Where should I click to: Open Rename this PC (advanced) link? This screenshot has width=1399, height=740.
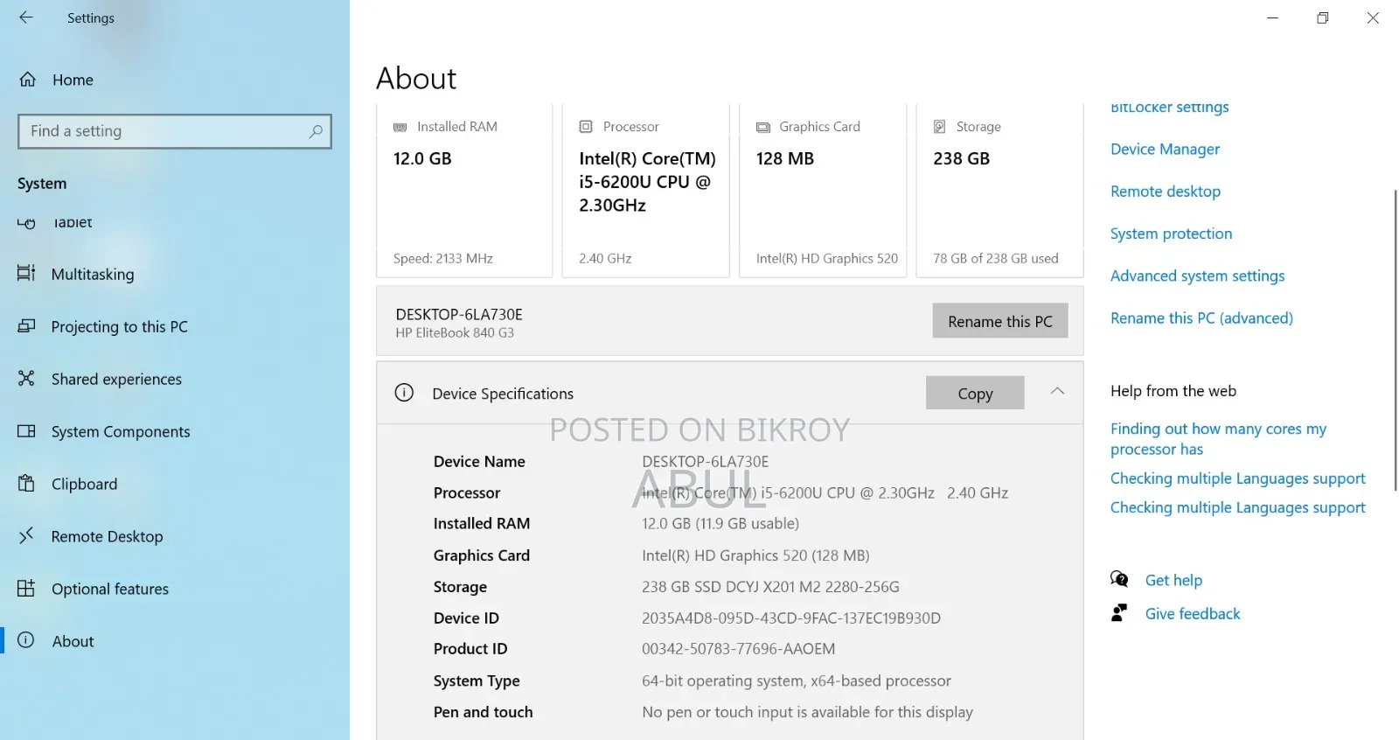(x=1201, y=318)
